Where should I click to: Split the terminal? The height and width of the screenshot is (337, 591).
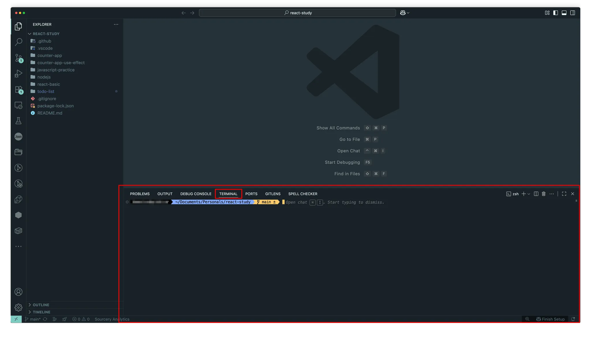pos(536,194)
